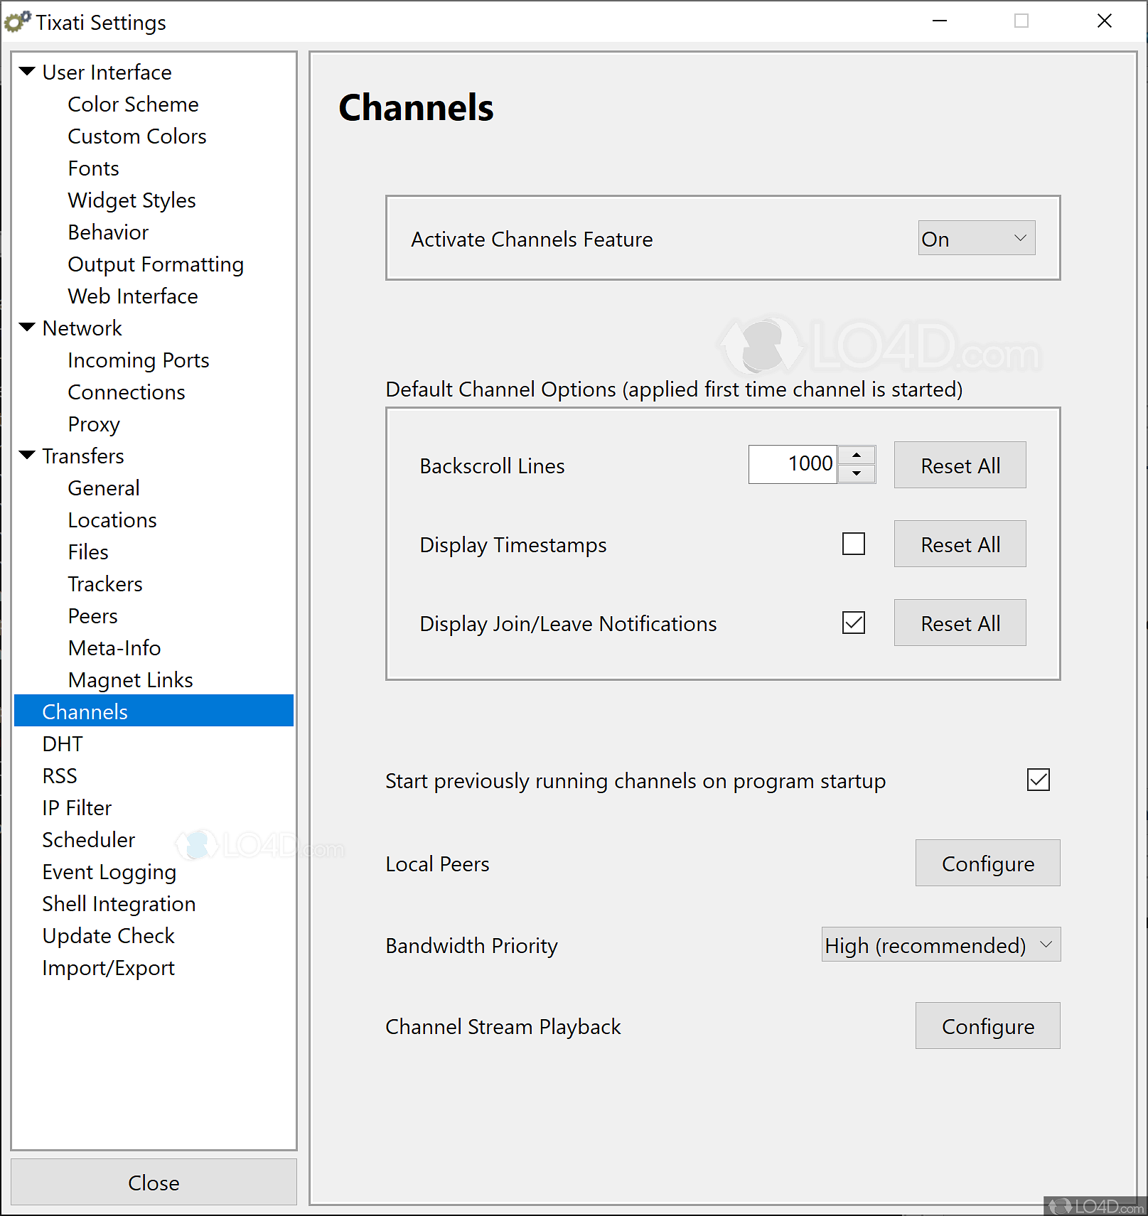Select DHT in the settings tree
Screen dimensions: 1148x1216
(63, 744)
